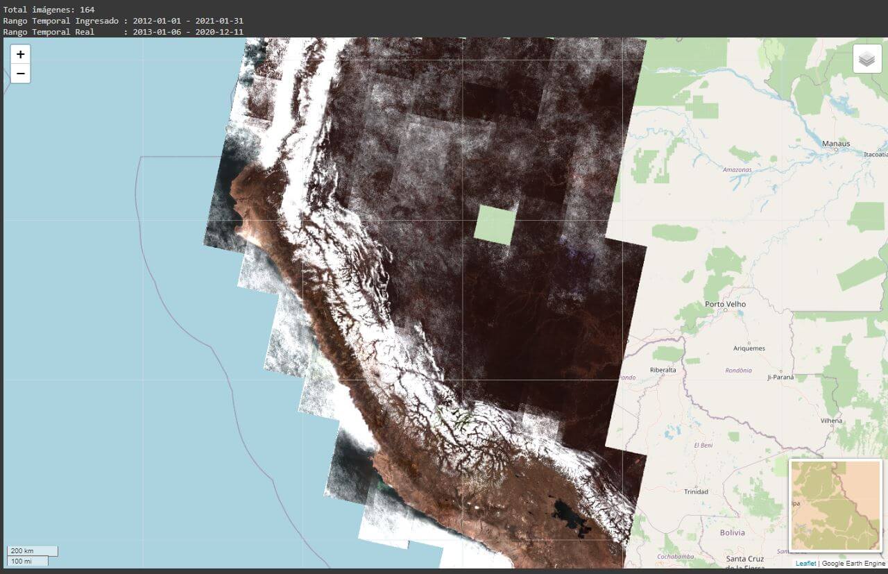This screenshot has width=888, height=574.
Task: Open the layers control icon
Action: pyautogui.click(x=866, y=59)
